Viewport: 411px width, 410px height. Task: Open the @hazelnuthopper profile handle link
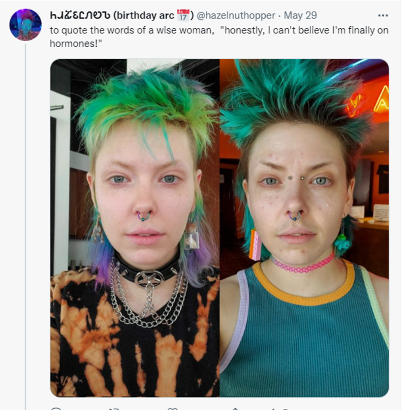click(x=236, y=15)
